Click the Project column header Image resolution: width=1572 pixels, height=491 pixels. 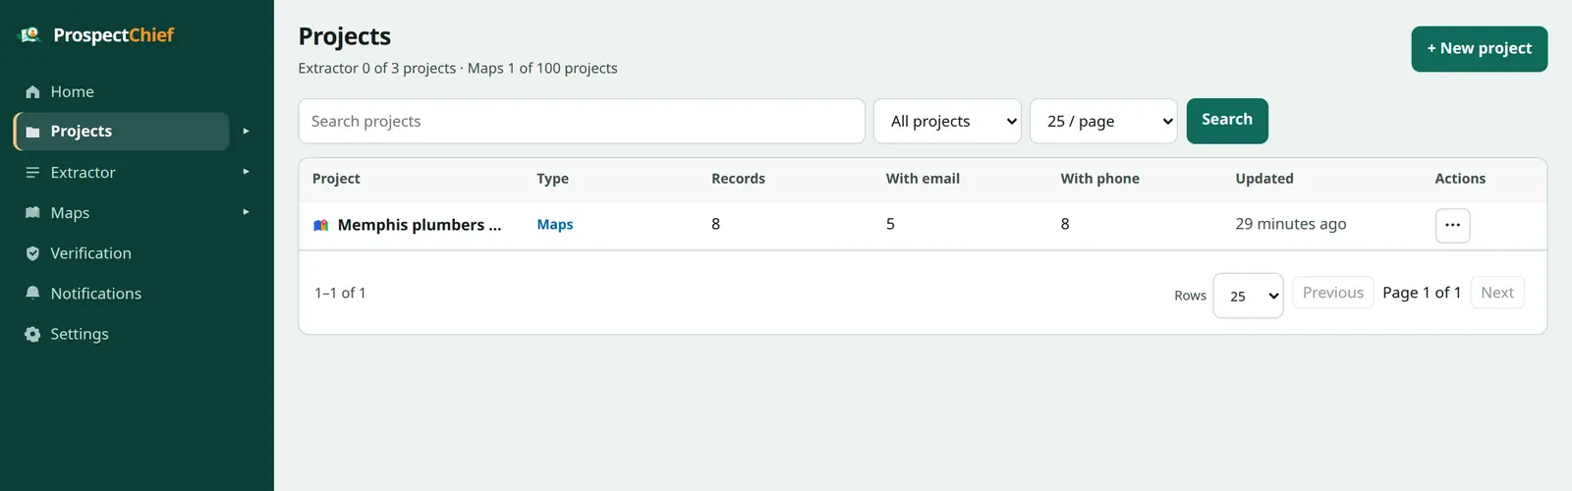coord(336,179)
